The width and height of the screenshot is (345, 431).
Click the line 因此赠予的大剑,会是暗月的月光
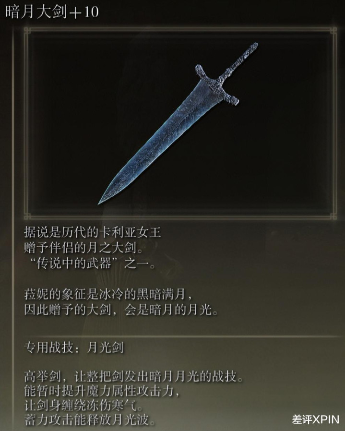point(121,311)
